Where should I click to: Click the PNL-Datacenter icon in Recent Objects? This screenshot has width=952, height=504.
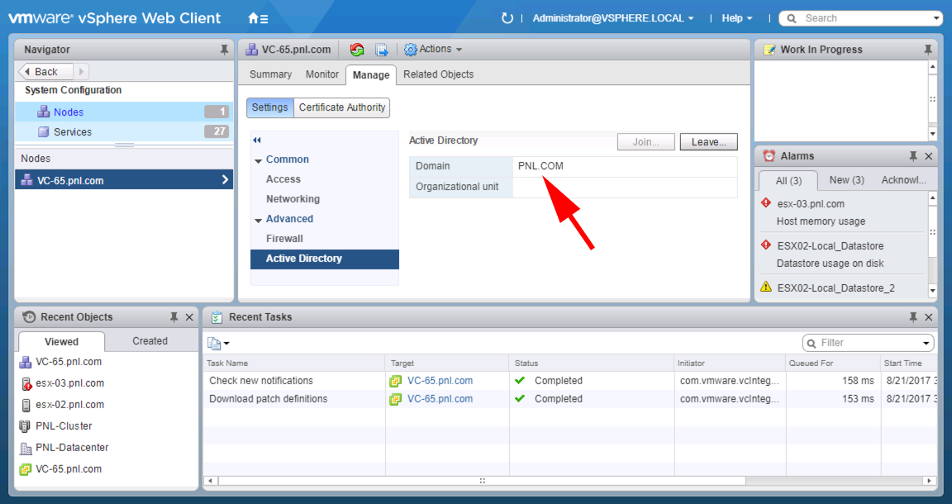[26, 448]
